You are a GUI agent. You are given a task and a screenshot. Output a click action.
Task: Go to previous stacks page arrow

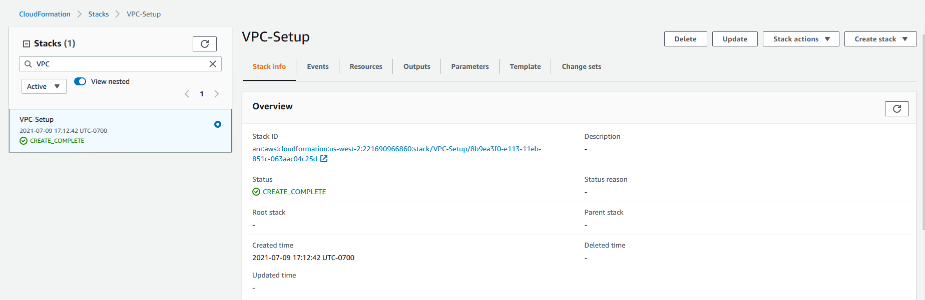pyautogui.click(x=187, y=94)
